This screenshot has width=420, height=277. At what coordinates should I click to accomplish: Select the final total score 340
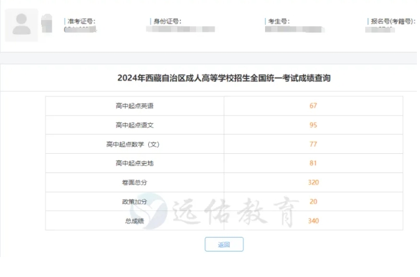pyautogui.click(x=314, y=221)
